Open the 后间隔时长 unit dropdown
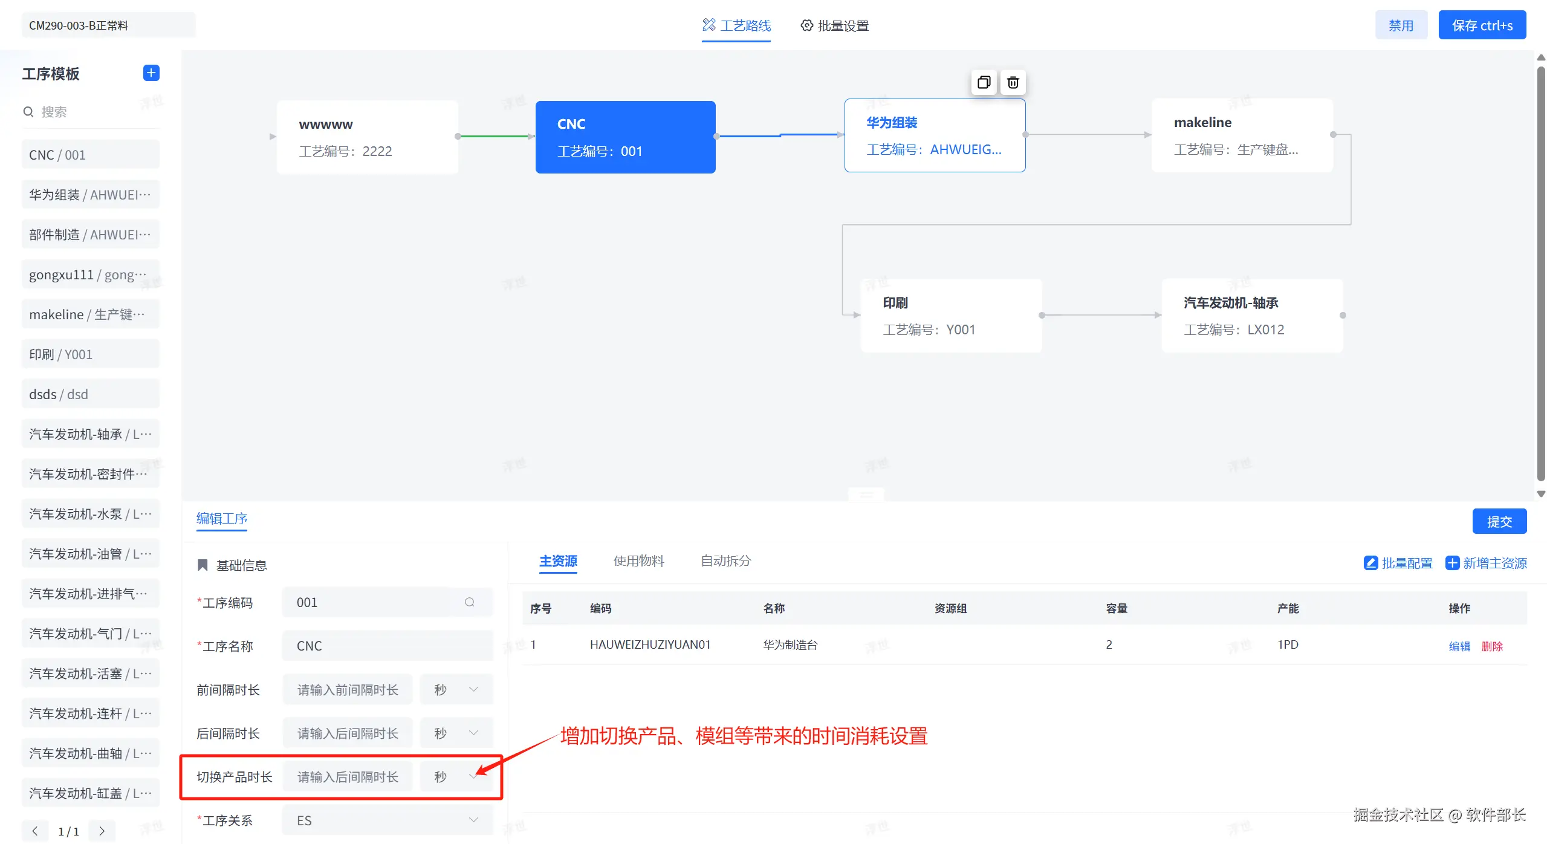This screenshot has width=1547, height=844. [456, 733]
